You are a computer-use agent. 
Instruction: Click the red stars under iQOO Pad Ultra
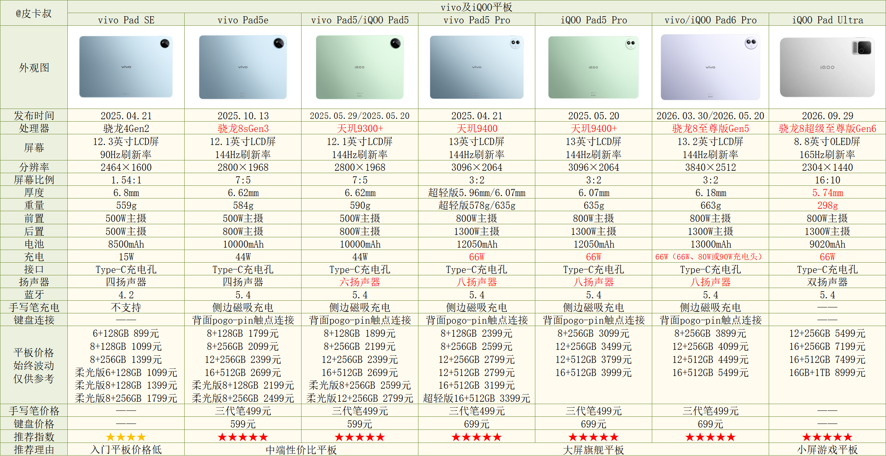(x=827, y=437)
